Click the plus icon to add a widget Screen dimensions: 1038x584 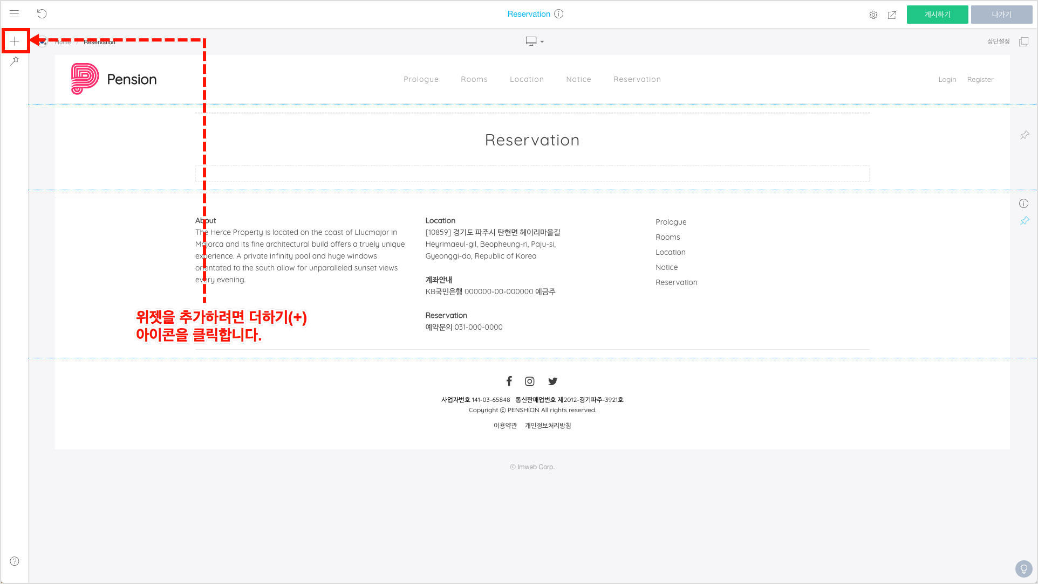click(x=15, y=41)
